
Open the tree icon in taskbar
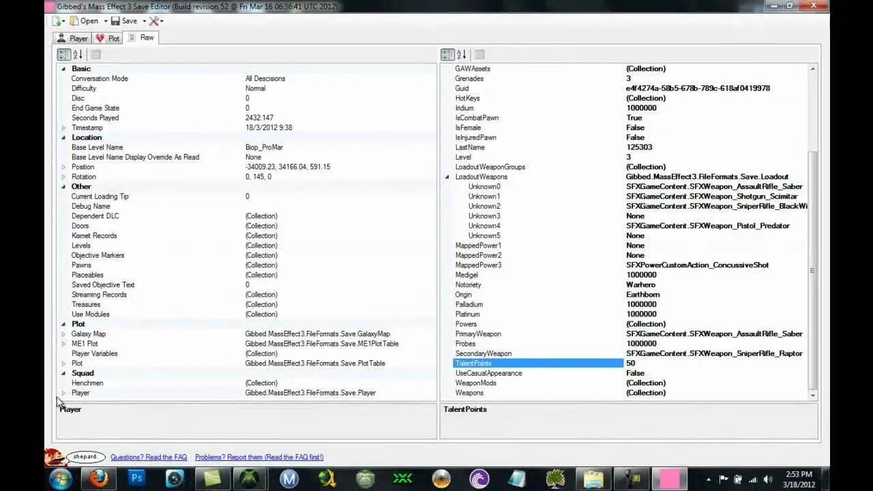tap(554, 479)
